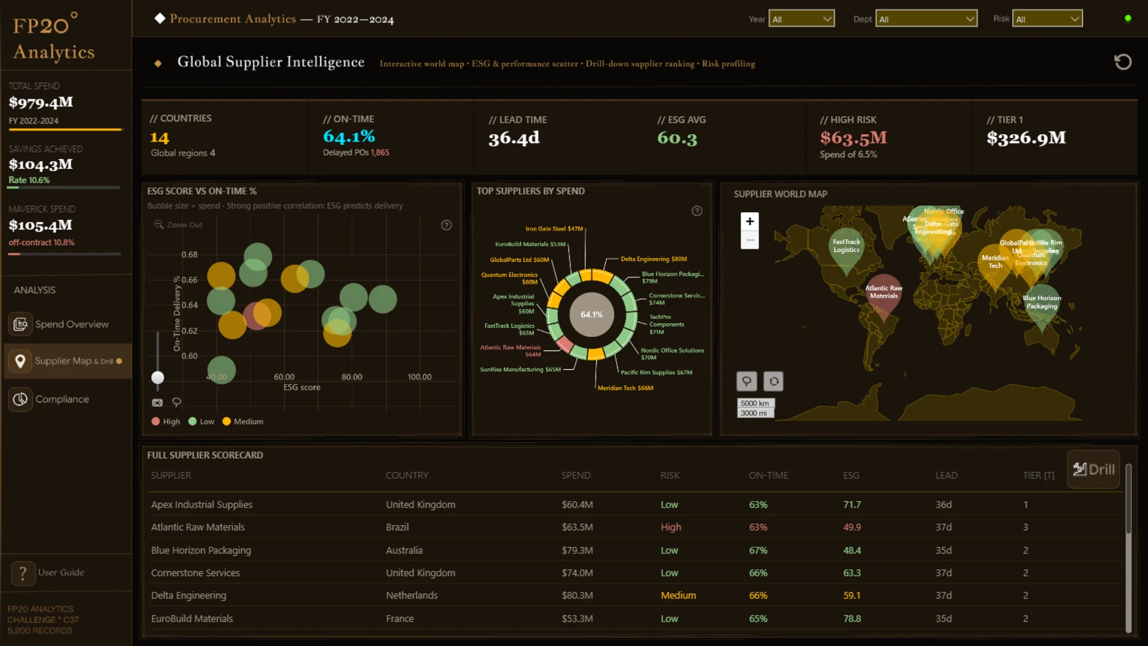Sort scorecard by ON-TIME column header
The image size is (1148, 646).
[768, 476]
